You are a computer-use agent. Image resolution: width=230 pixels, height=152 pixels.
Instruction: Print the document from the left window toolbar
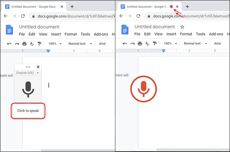pyautogui.click(x=24, y=44)
